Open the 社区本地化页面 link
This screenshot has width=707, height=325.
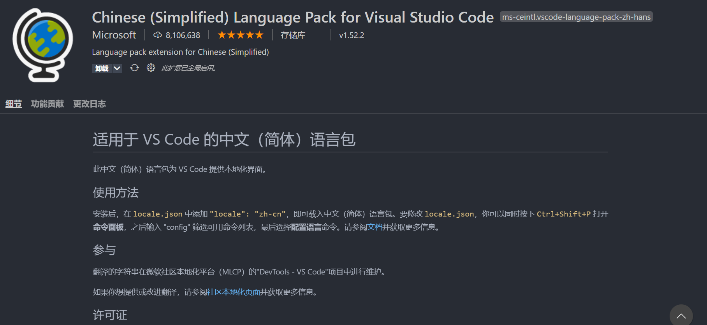click(x=233, y=292)
